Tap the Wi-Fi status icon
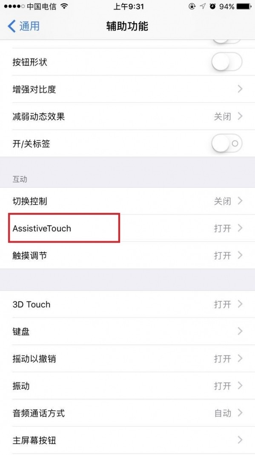The width and height of the screenshot is (255, 455). coord(65,6)
